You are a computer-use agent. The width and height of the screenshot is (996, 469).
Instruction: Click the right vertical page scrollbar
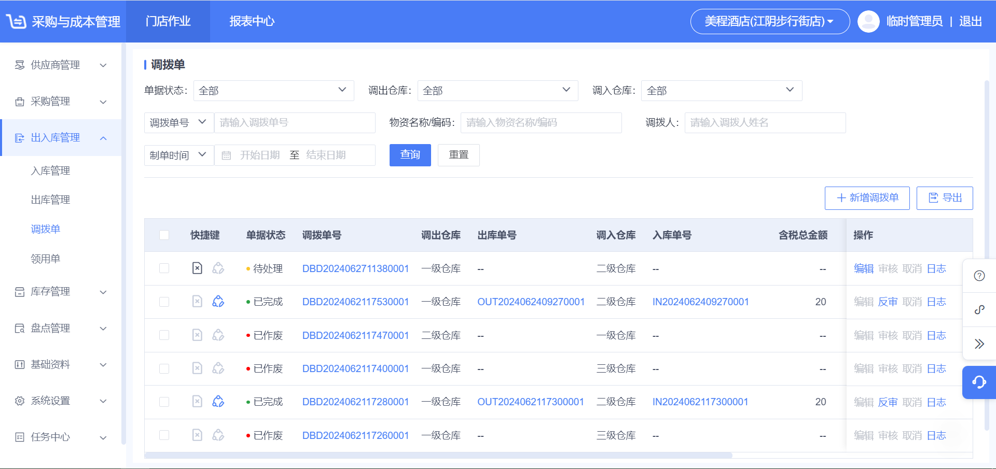pos(987,255)
